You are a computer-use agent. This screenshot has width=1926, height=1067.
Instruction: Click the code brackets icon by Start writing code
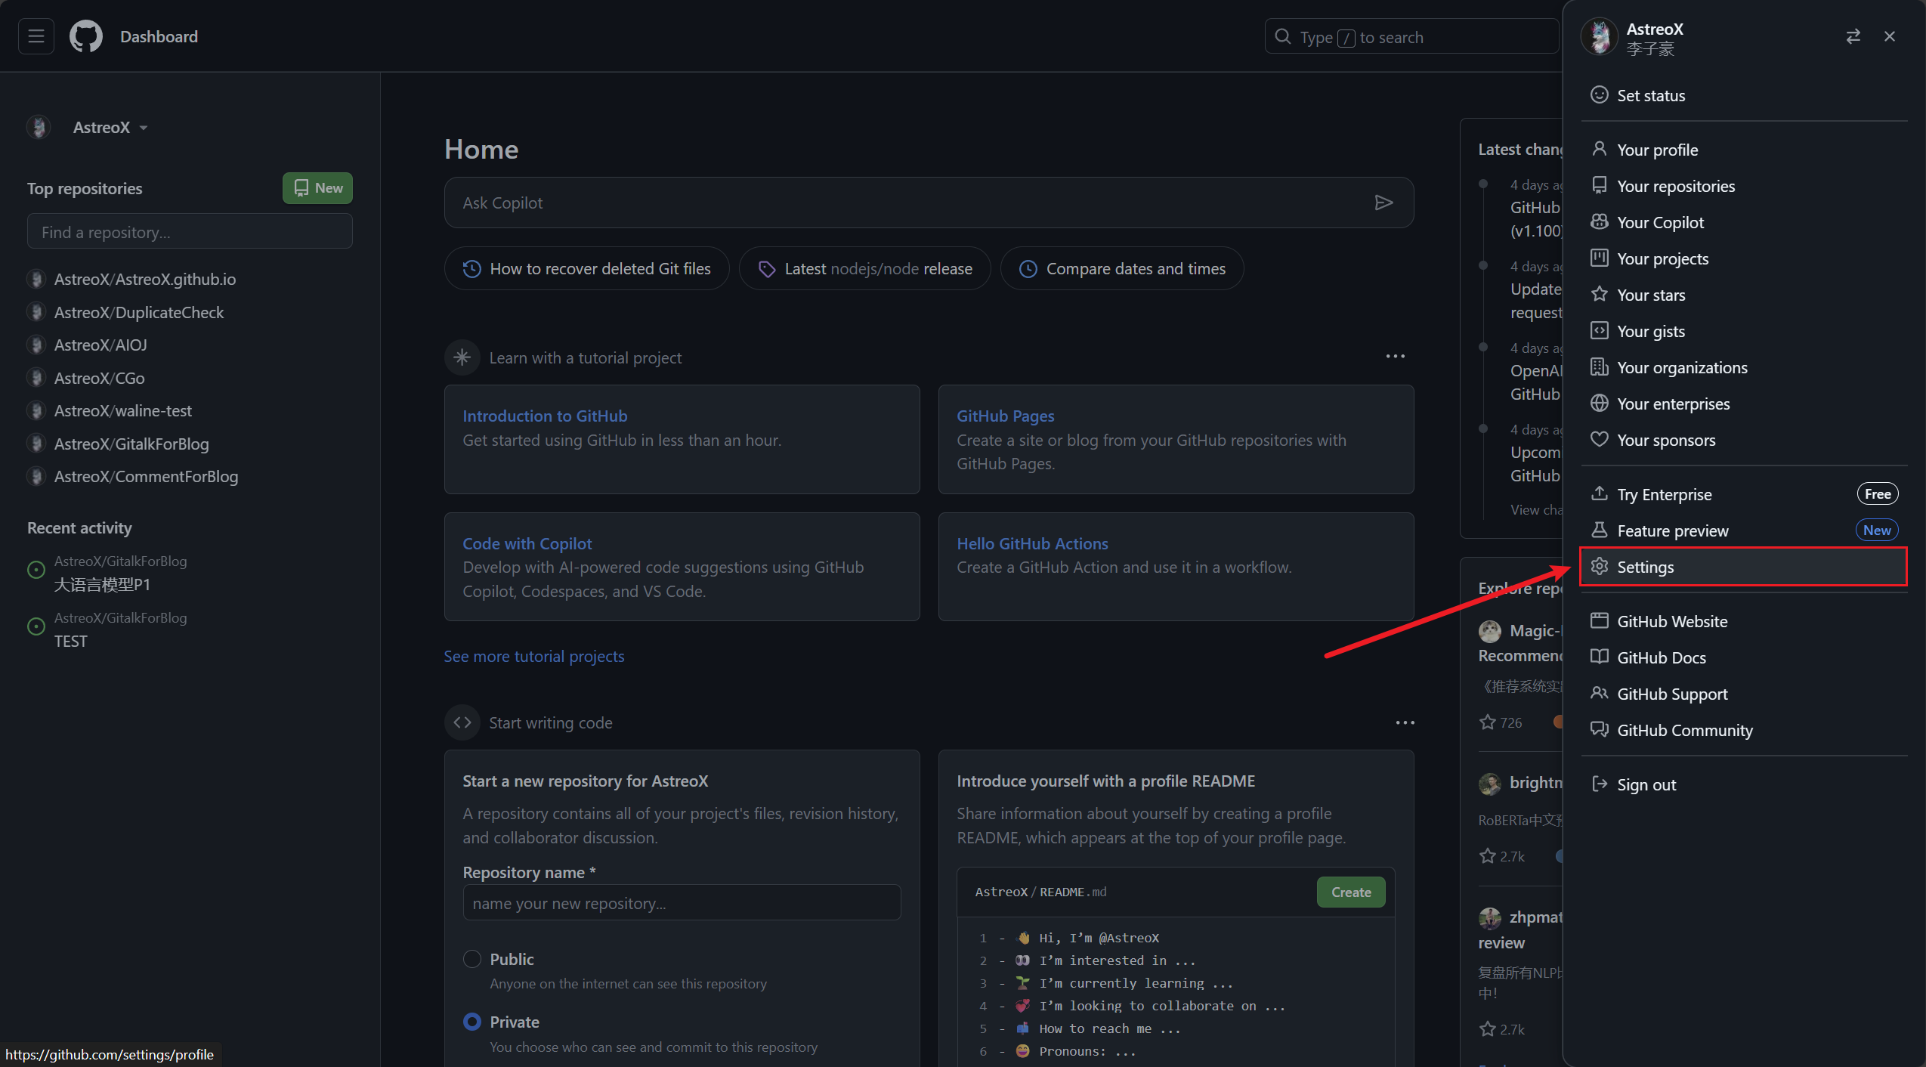[x=462, y=722]
